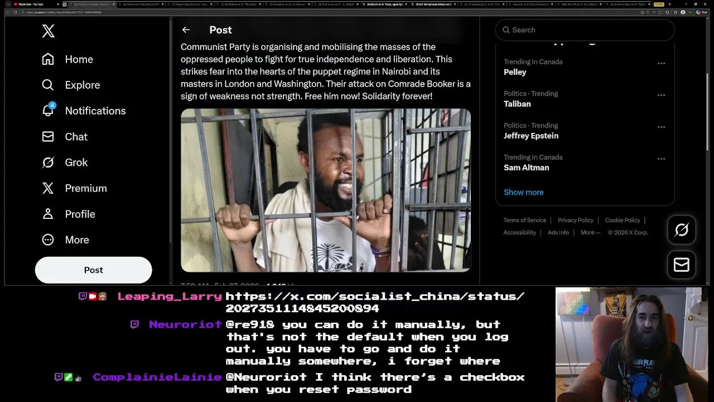Click Notifications text in sidebar
Screen dimensions: 714x402
(95, 111)
